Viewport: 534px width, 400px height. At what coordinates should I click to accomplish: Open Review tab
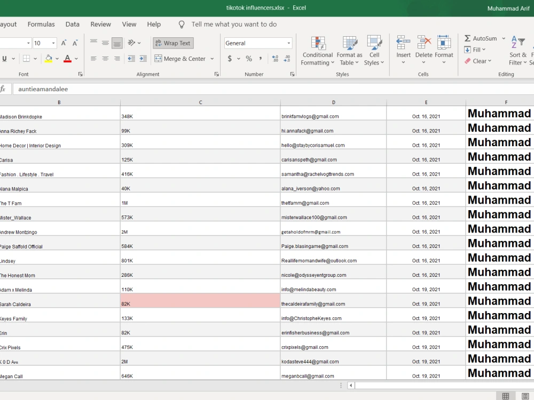[100, 24]
